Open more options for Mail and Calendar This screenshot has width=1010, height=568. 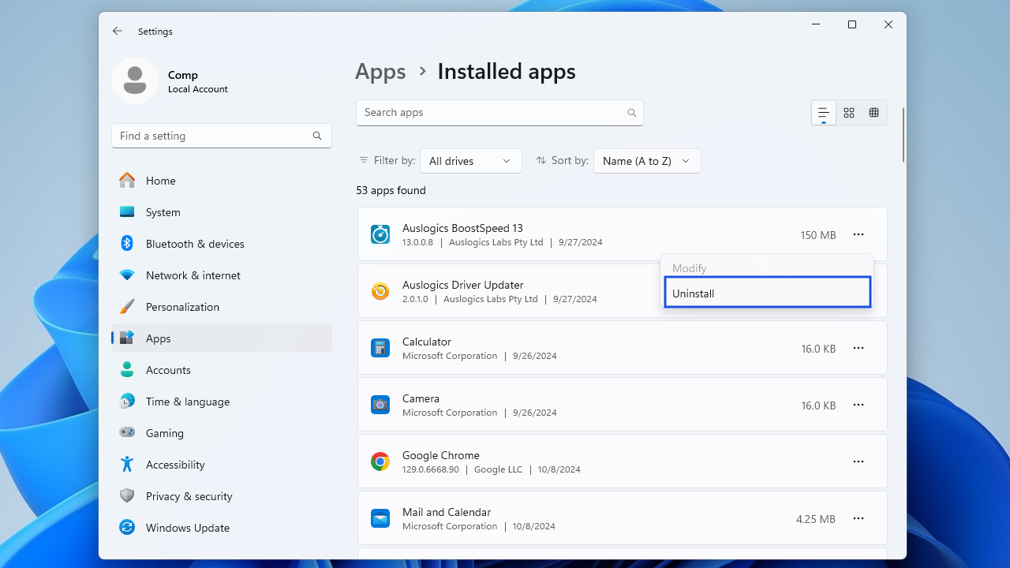(x=858, y=518)
